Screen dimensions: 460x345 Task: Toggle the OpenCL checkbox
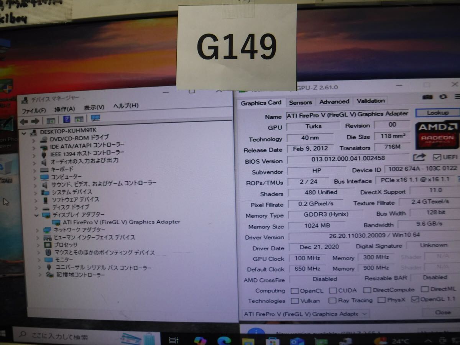click(x=294, y=291)
